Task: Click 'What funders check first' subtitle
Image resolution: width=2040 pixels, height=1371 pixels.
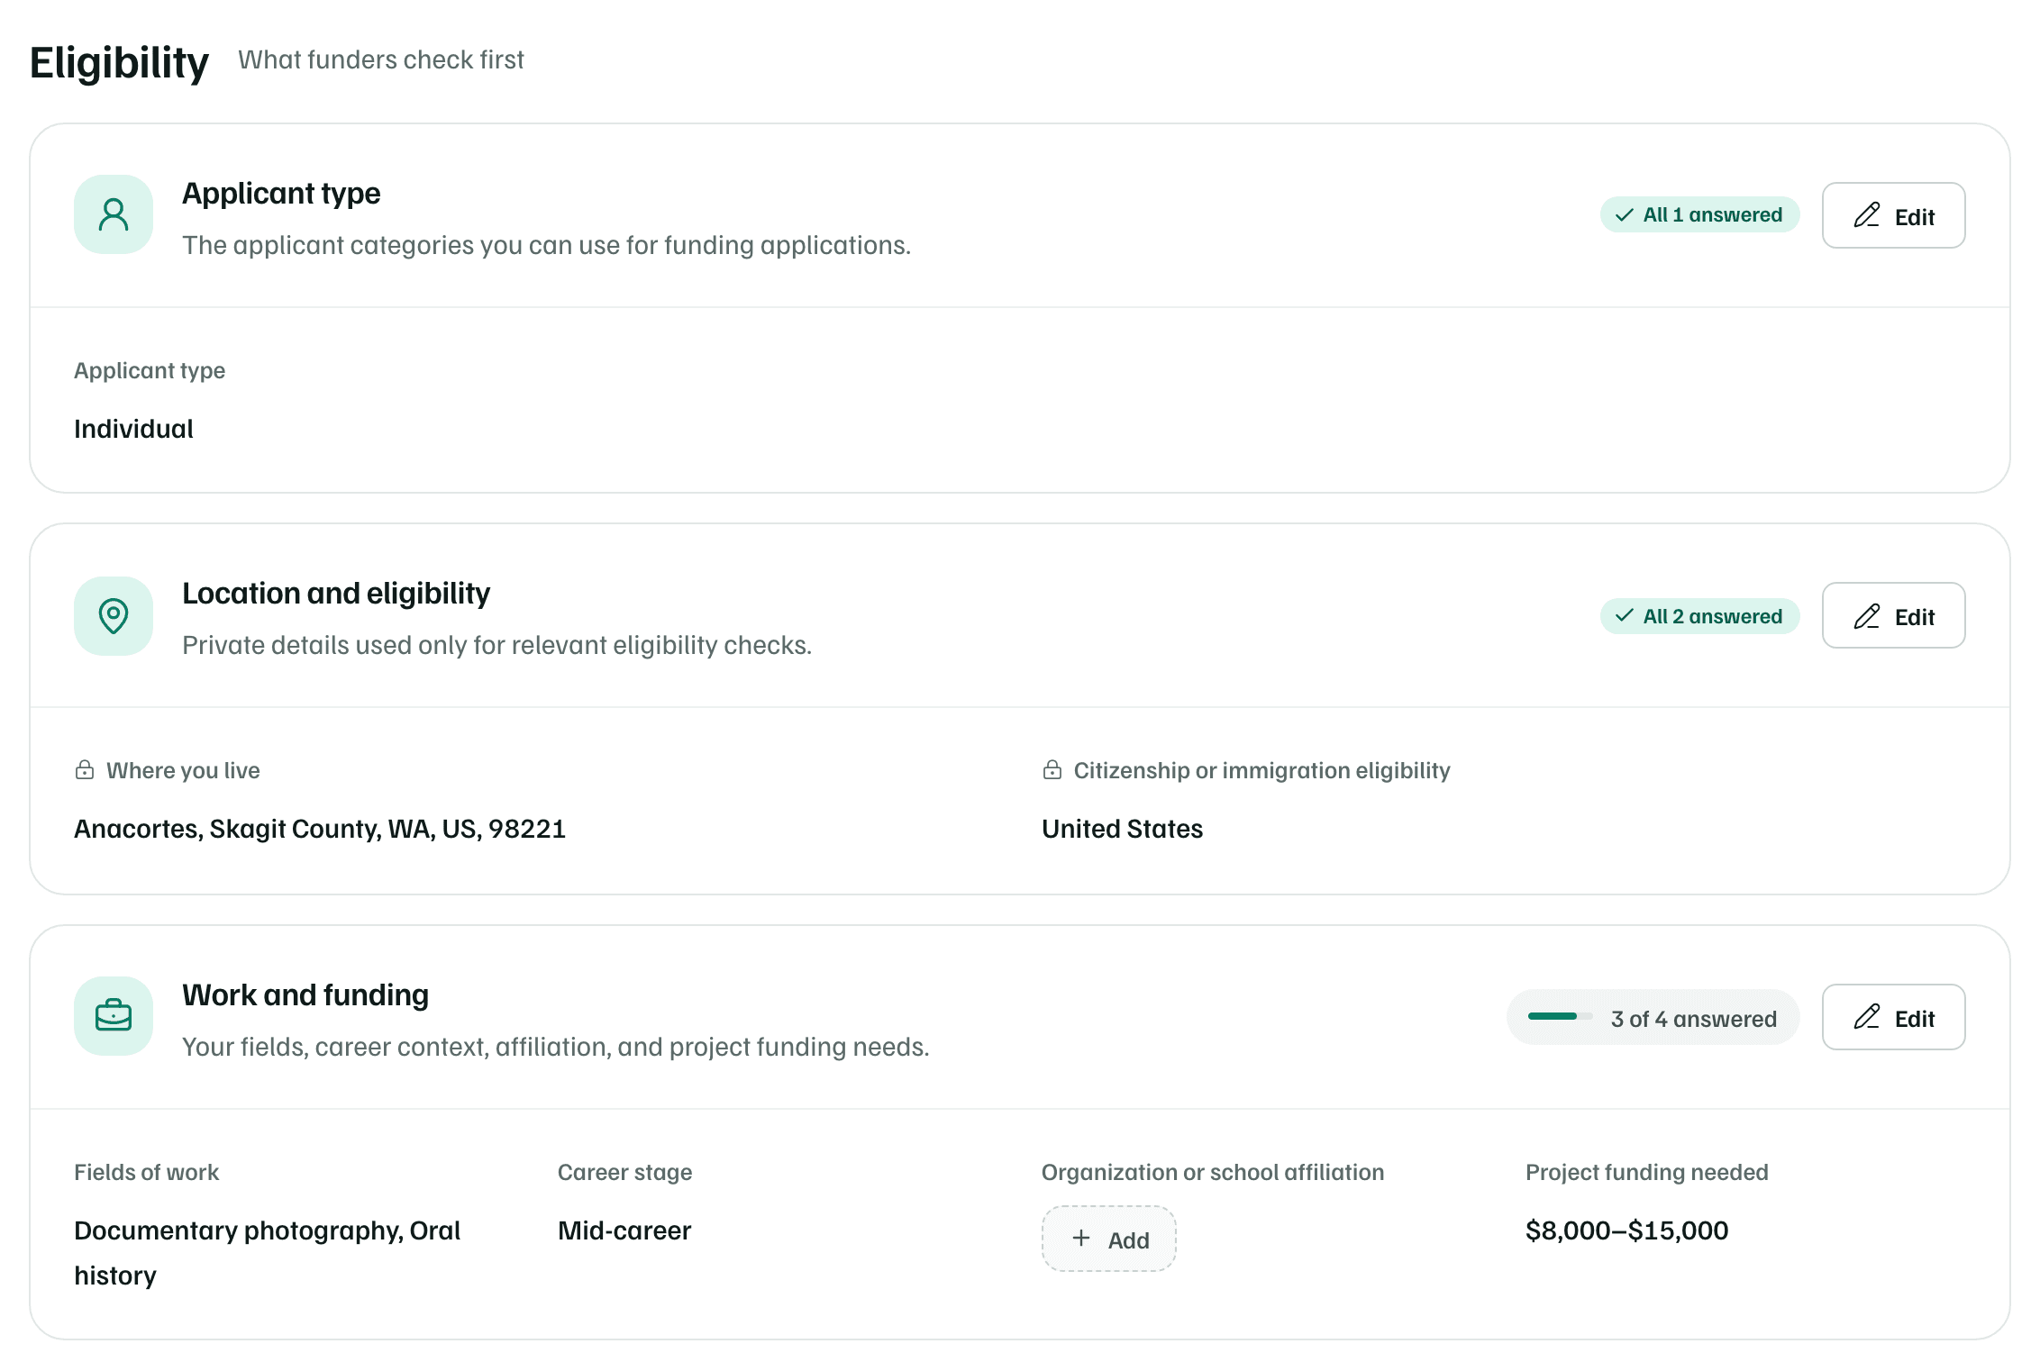Action: (381, 59)
